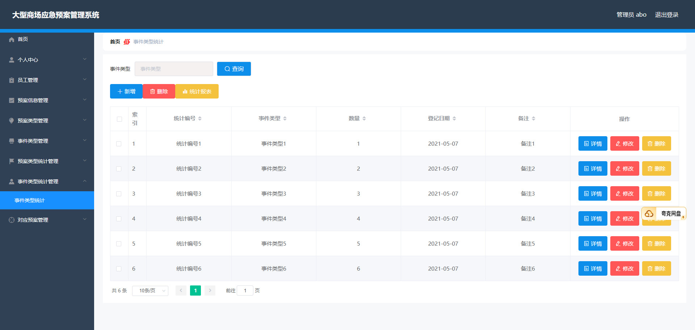This screenshot has width=695, height=330.
Task: Expand 事件类型管理 chevron
Action: pyautogui.click(x=85, y=140)
